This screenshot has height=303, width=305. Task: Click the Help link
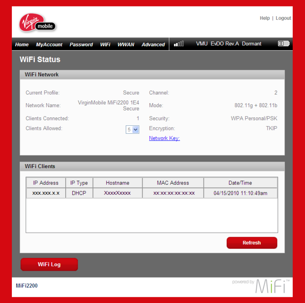265,18
